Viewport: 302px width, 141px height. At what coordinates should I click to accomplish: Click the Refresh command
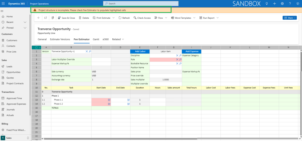pyautogui.click(x=124, y=18)
